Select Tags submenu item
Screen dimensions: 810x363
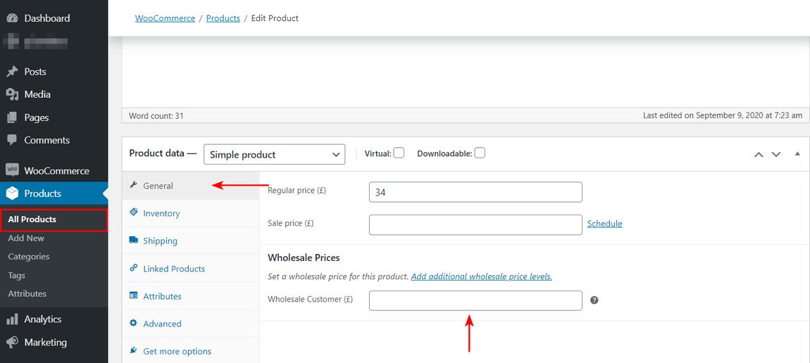(16, 275)
